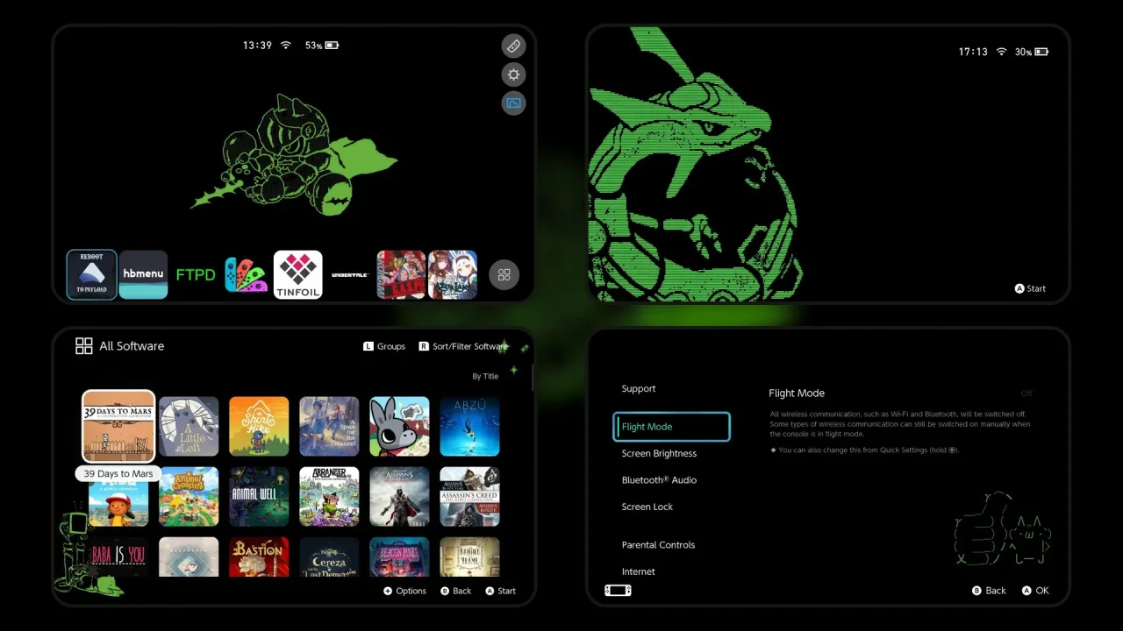Check the battery icon beside 53%

pos(332,45)
